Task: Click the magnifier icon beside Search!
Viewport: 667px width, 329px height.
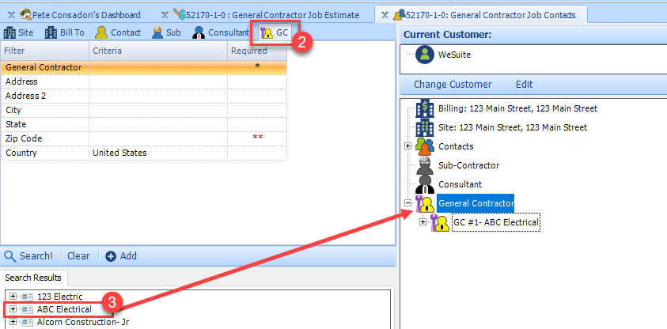Action: [9, 256]
